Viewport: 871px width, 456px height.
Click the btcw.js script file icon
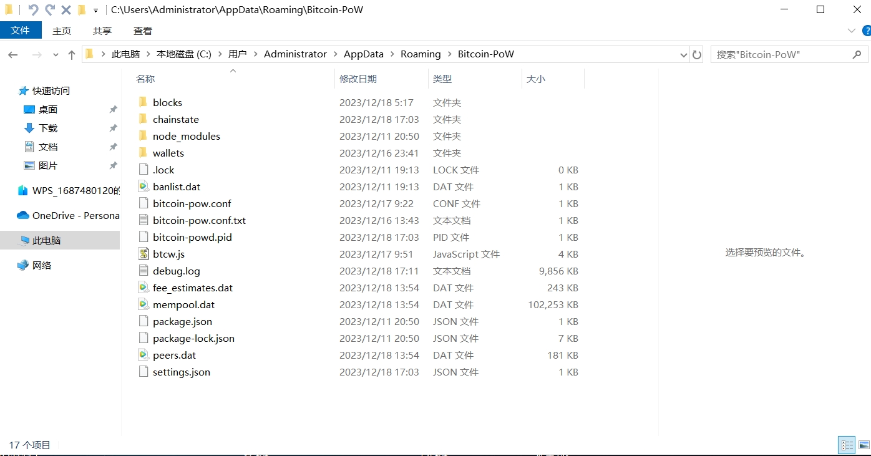tap(143, 254)
